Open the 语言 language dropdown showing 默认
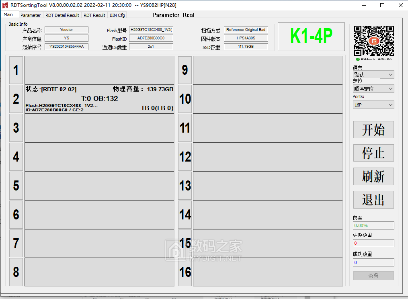This screenshot has width=408, height=299. (373, 74)
